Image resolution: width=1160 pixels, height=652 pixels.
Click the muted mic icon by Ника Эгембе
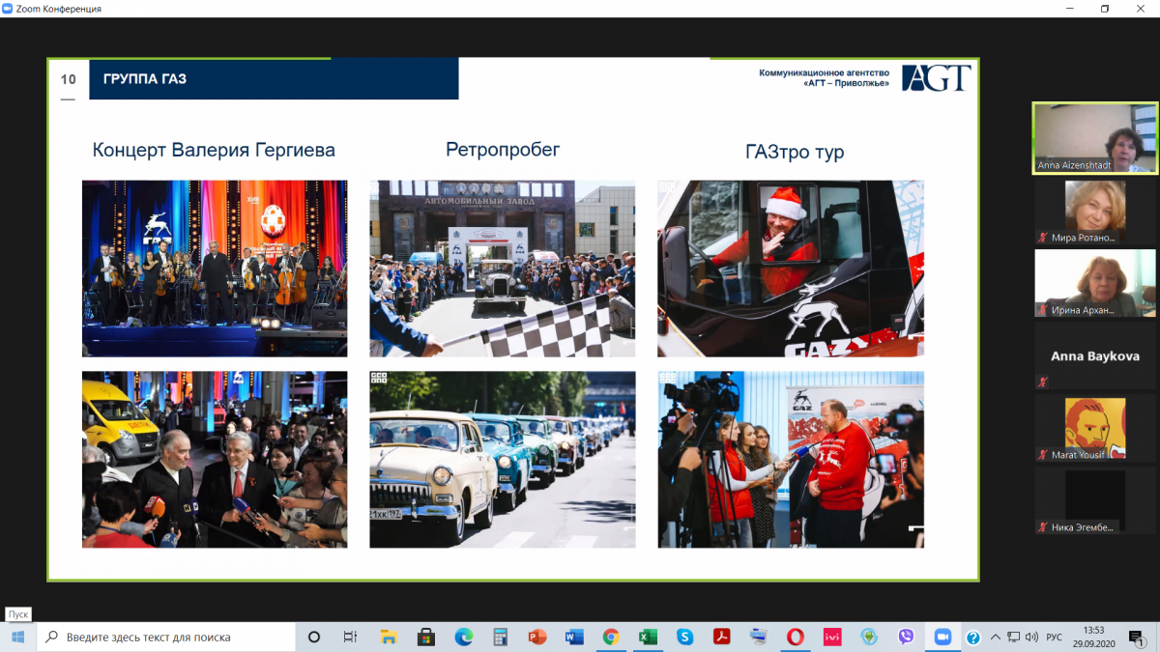1043,526
